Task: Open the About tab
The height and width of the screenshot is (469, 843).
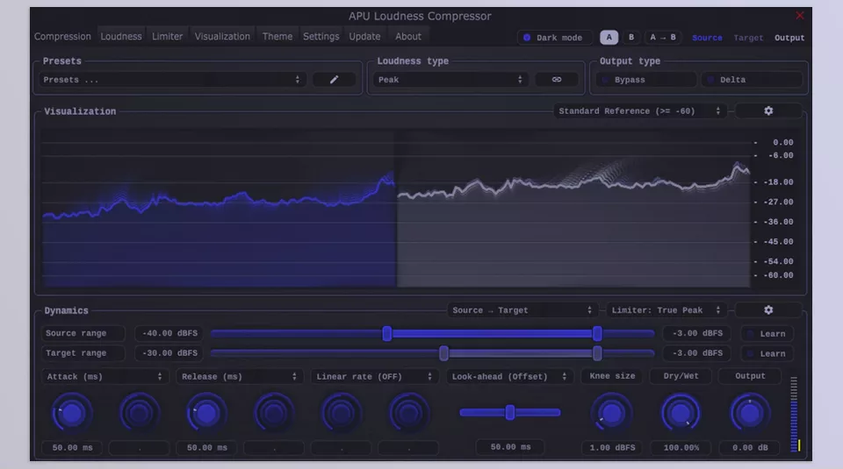Action: tap(408, 37)
